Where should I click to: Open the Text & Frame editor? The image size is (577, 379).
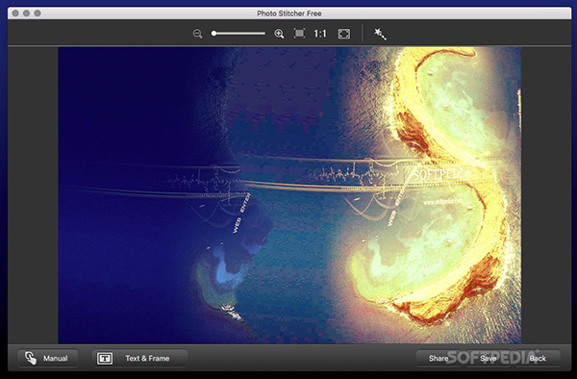click(x=139, y=358)
